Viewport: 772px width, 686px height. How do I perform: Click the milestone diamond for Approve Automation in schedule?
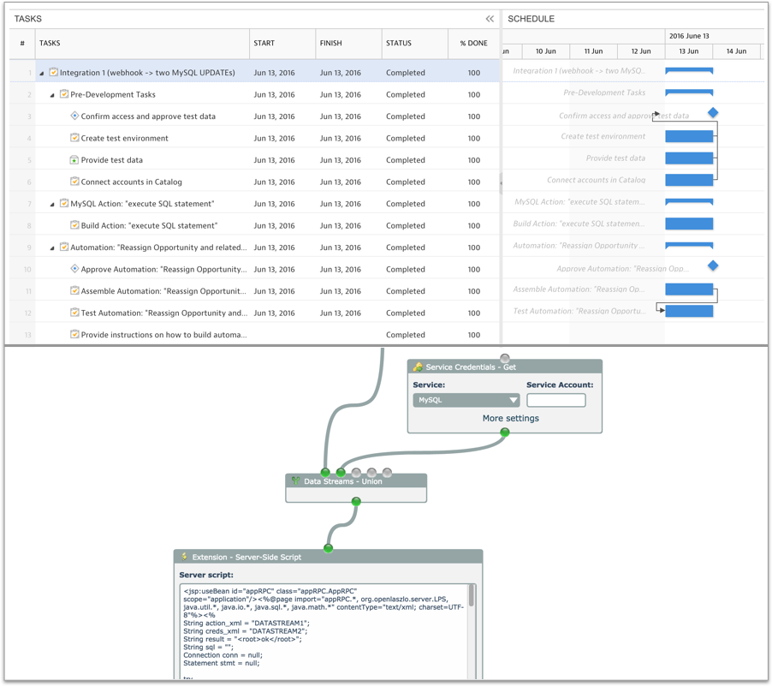click(713, 266)
